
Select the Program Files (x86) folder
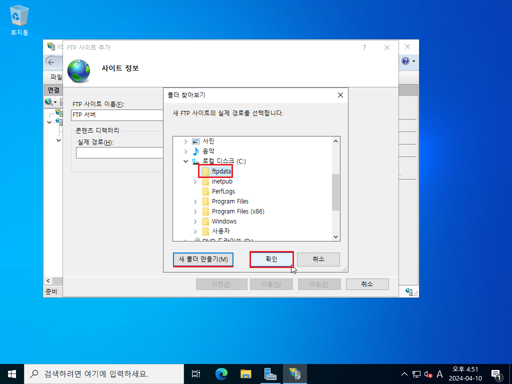233,211
